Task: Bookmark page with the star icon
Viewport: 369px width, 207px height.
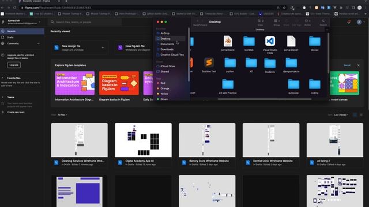Action: pos(284,7)
